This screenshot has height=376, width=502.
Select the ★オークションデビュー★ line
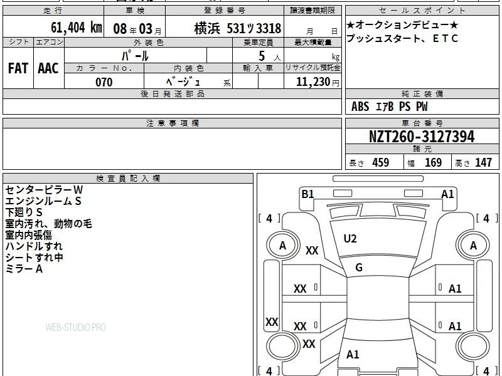402,25
